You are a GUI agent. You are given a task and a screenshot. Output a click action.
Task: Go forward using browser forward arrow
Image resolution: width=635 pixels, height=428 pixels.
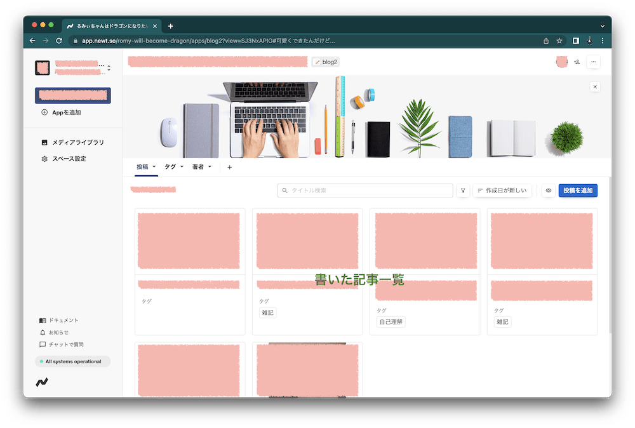46,41
